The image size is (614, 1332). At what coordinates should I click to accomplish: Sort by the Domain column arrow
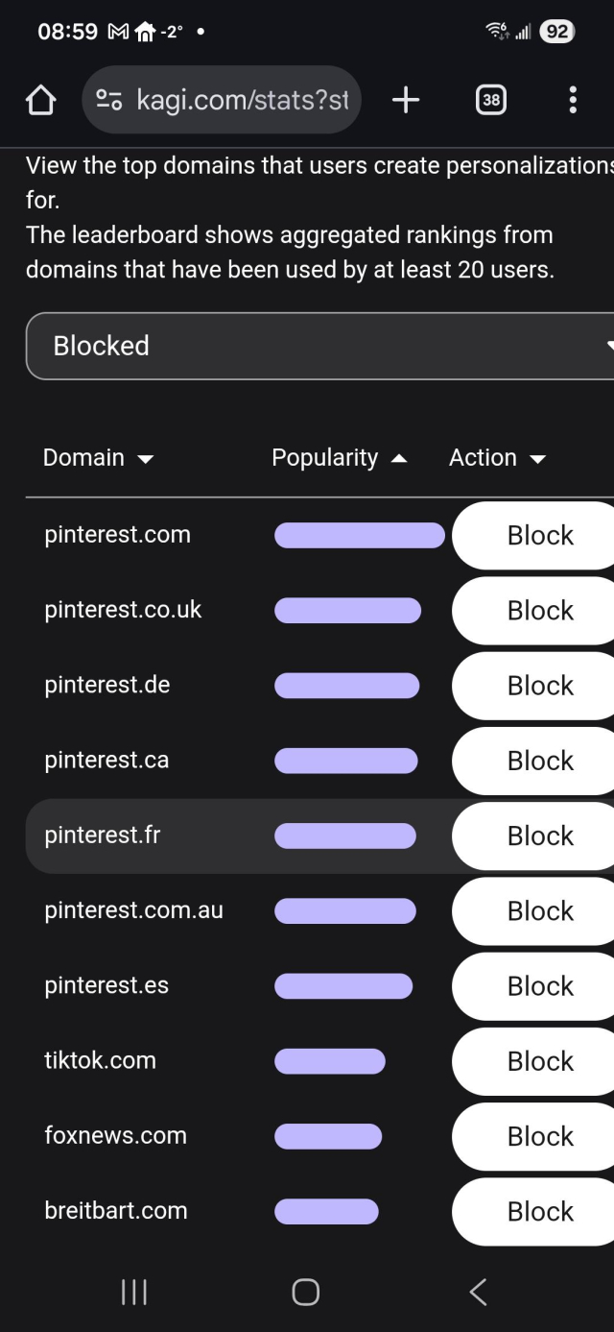pos(146,458)
